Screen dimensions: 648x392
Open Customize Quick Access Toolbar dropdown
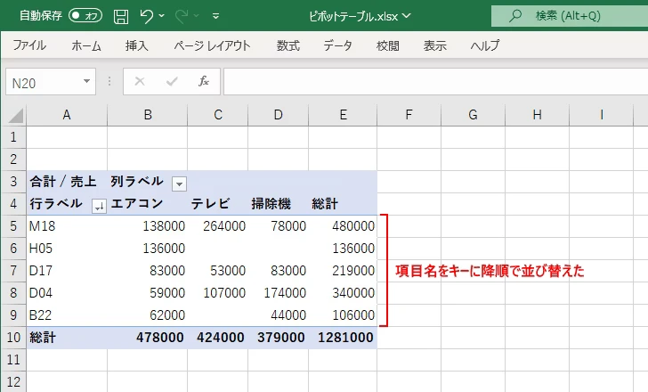[215, 16]
